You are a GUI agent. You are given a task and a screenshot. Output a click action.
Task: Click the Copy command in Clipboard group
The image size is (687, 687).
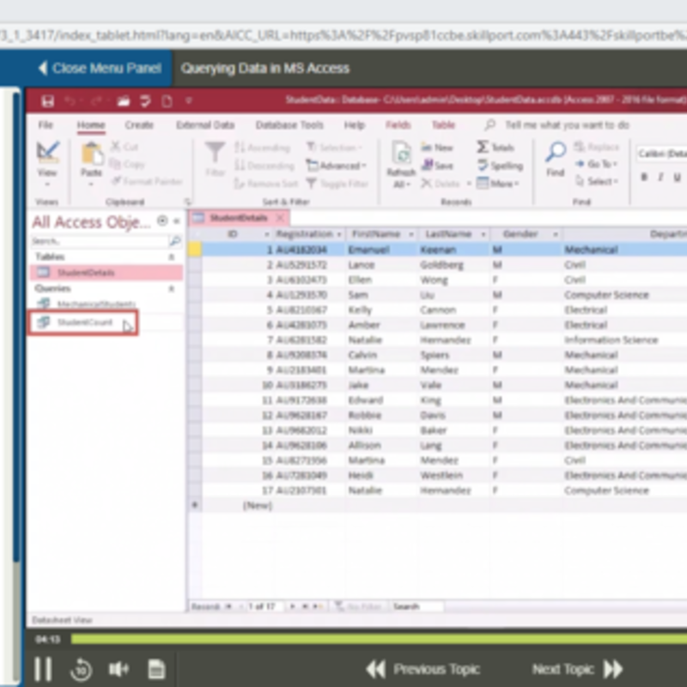126,164
